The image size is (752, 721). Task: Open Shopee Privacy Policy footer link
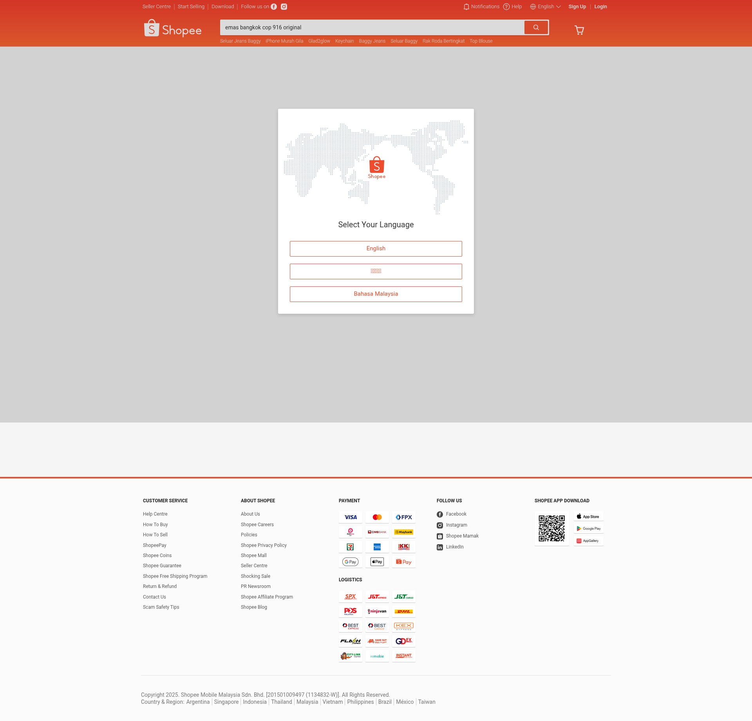tap(264, 545)
